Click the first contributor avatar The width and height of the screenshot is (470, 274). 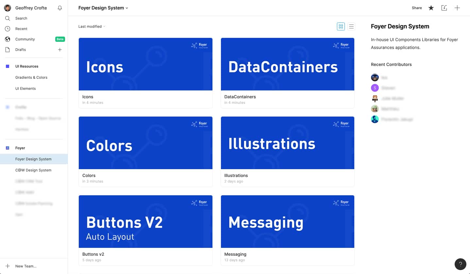click(x=375, y=77)
